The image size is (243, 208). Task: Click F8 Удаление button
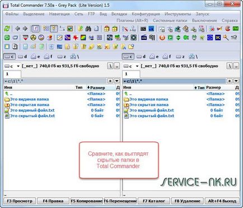[x=188, y=201]
